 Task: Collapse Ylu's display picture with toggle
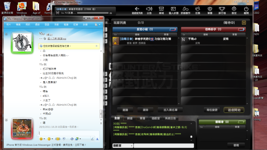[6, 34]
